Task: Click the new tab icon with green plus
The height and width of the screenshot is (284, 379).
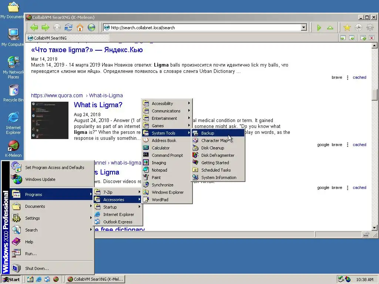Action: click(x=363, y=38)
